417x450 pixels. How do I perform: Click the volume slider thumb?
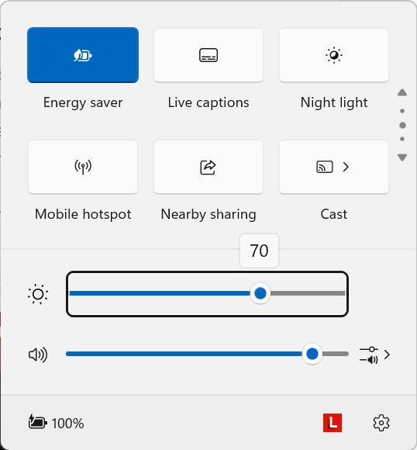pyautogui.click(x=312, y=354)
